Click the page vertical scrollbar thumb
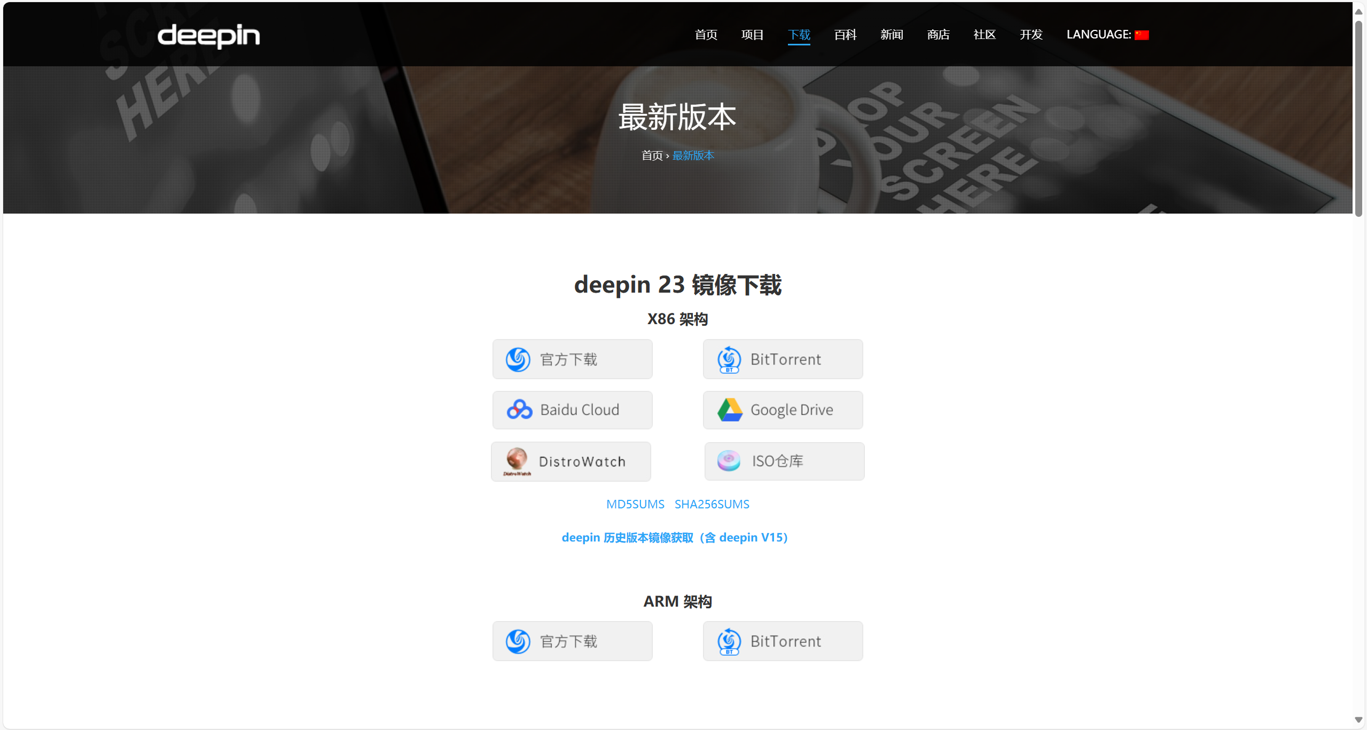 pos(1359,117)
